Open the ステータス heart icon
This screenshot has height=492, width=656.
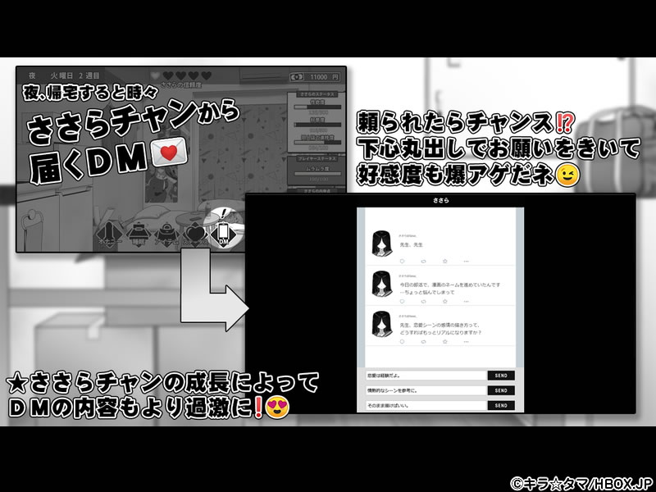pyautogui.click(x=194, y=235)
